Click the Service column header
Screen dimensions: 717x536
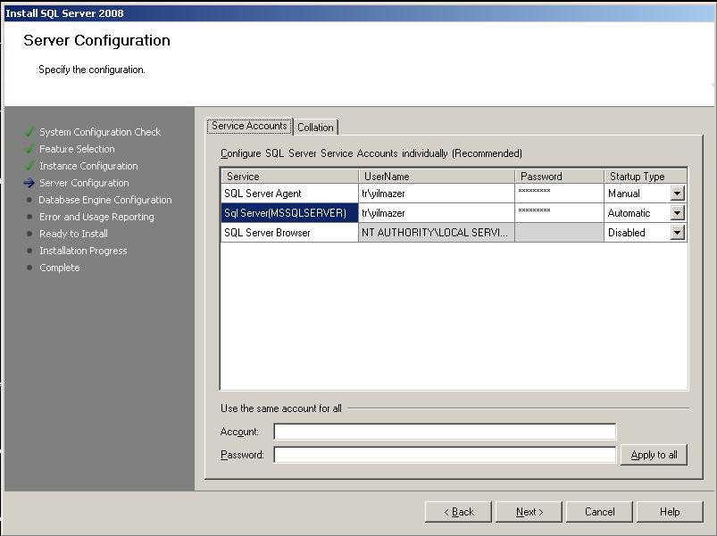point(289,177)
